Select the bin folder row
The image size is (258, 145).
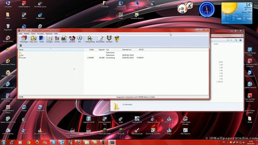point(81,55)
